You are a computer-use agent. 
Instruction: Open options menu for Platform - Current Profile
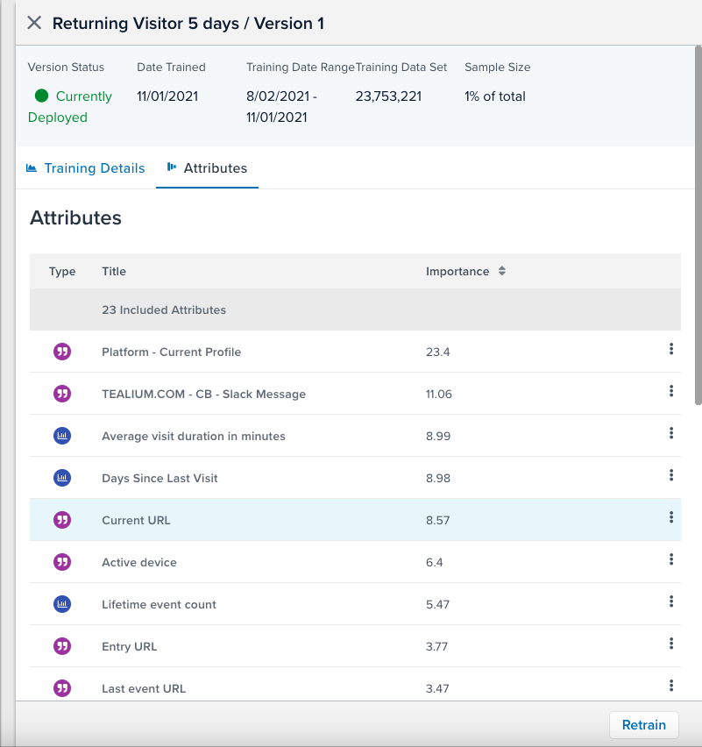(x=670, y=350)
